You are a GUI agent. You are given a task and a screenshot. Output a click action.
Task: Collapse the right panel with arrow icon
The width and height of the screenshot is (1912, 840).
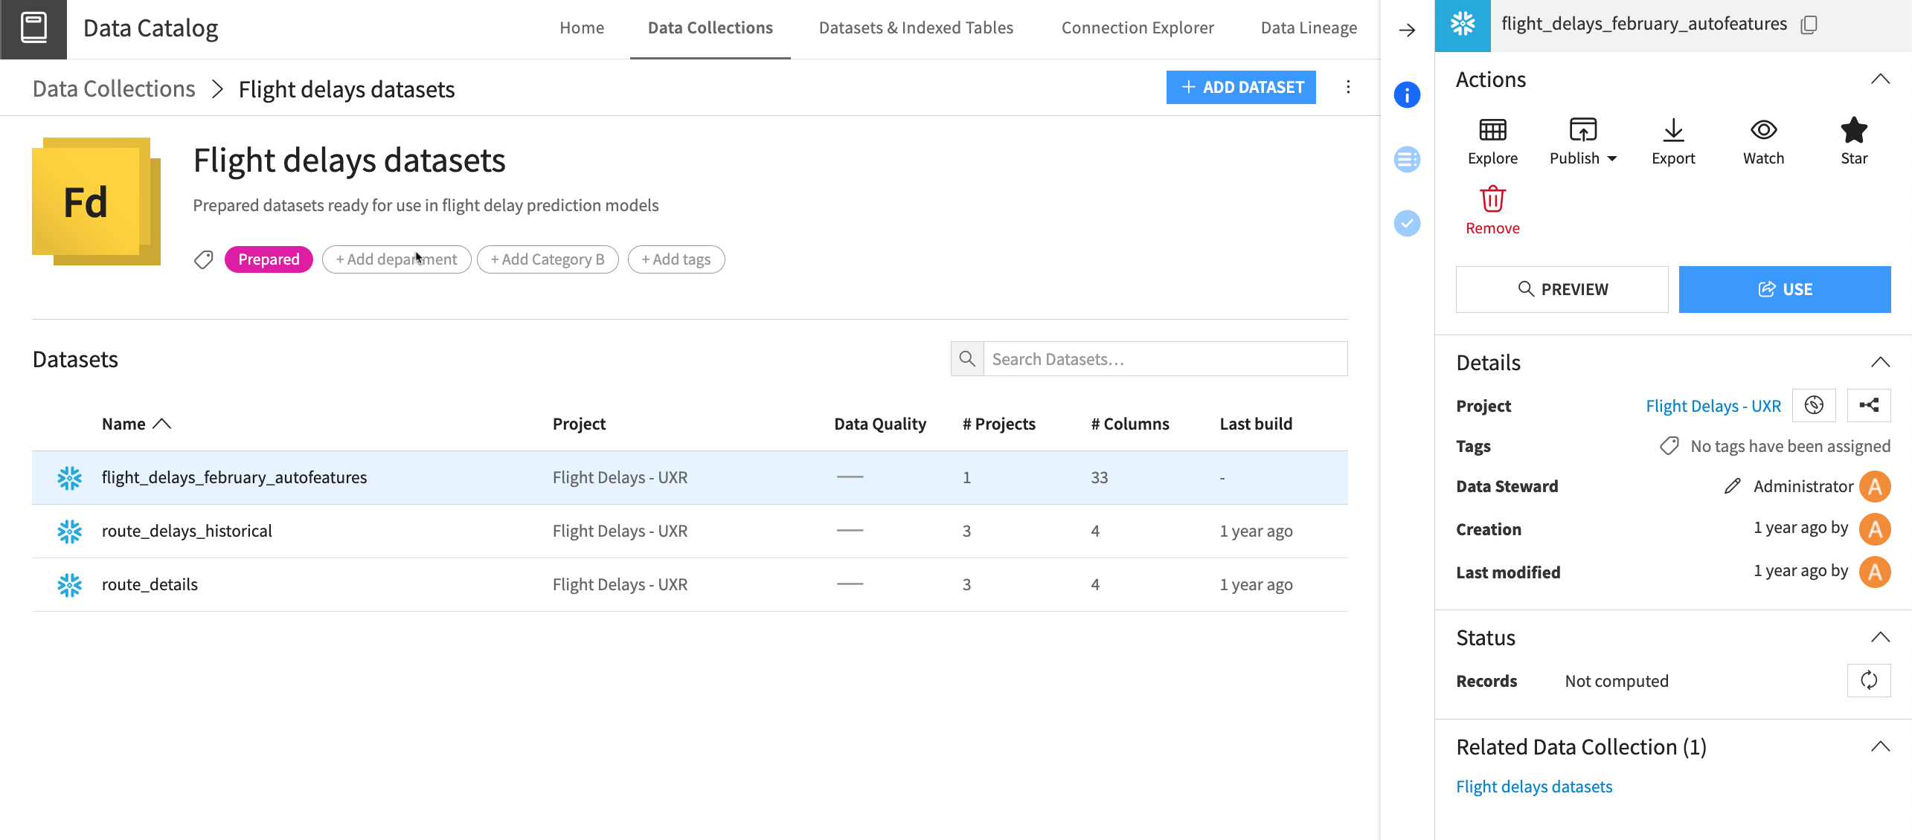[x=1407, y=30]
